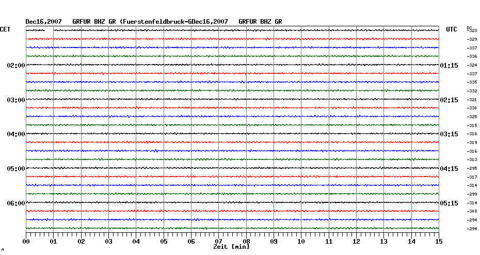The height and width of the screenshot is (255, 480).
Task: Click the DC value -313
Action: tap(472, 160)
